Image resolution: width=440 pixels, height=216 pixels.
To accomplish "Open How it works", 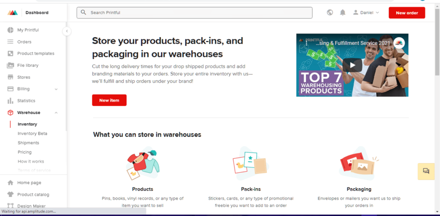I will 31,162.
